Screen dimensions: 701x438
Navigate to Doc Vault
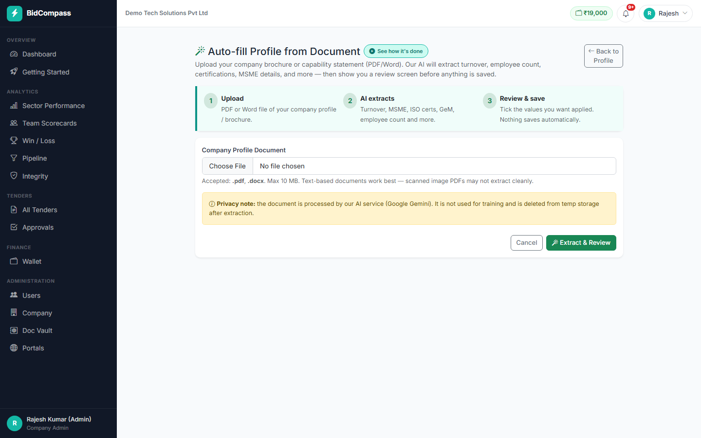point(58,330)
